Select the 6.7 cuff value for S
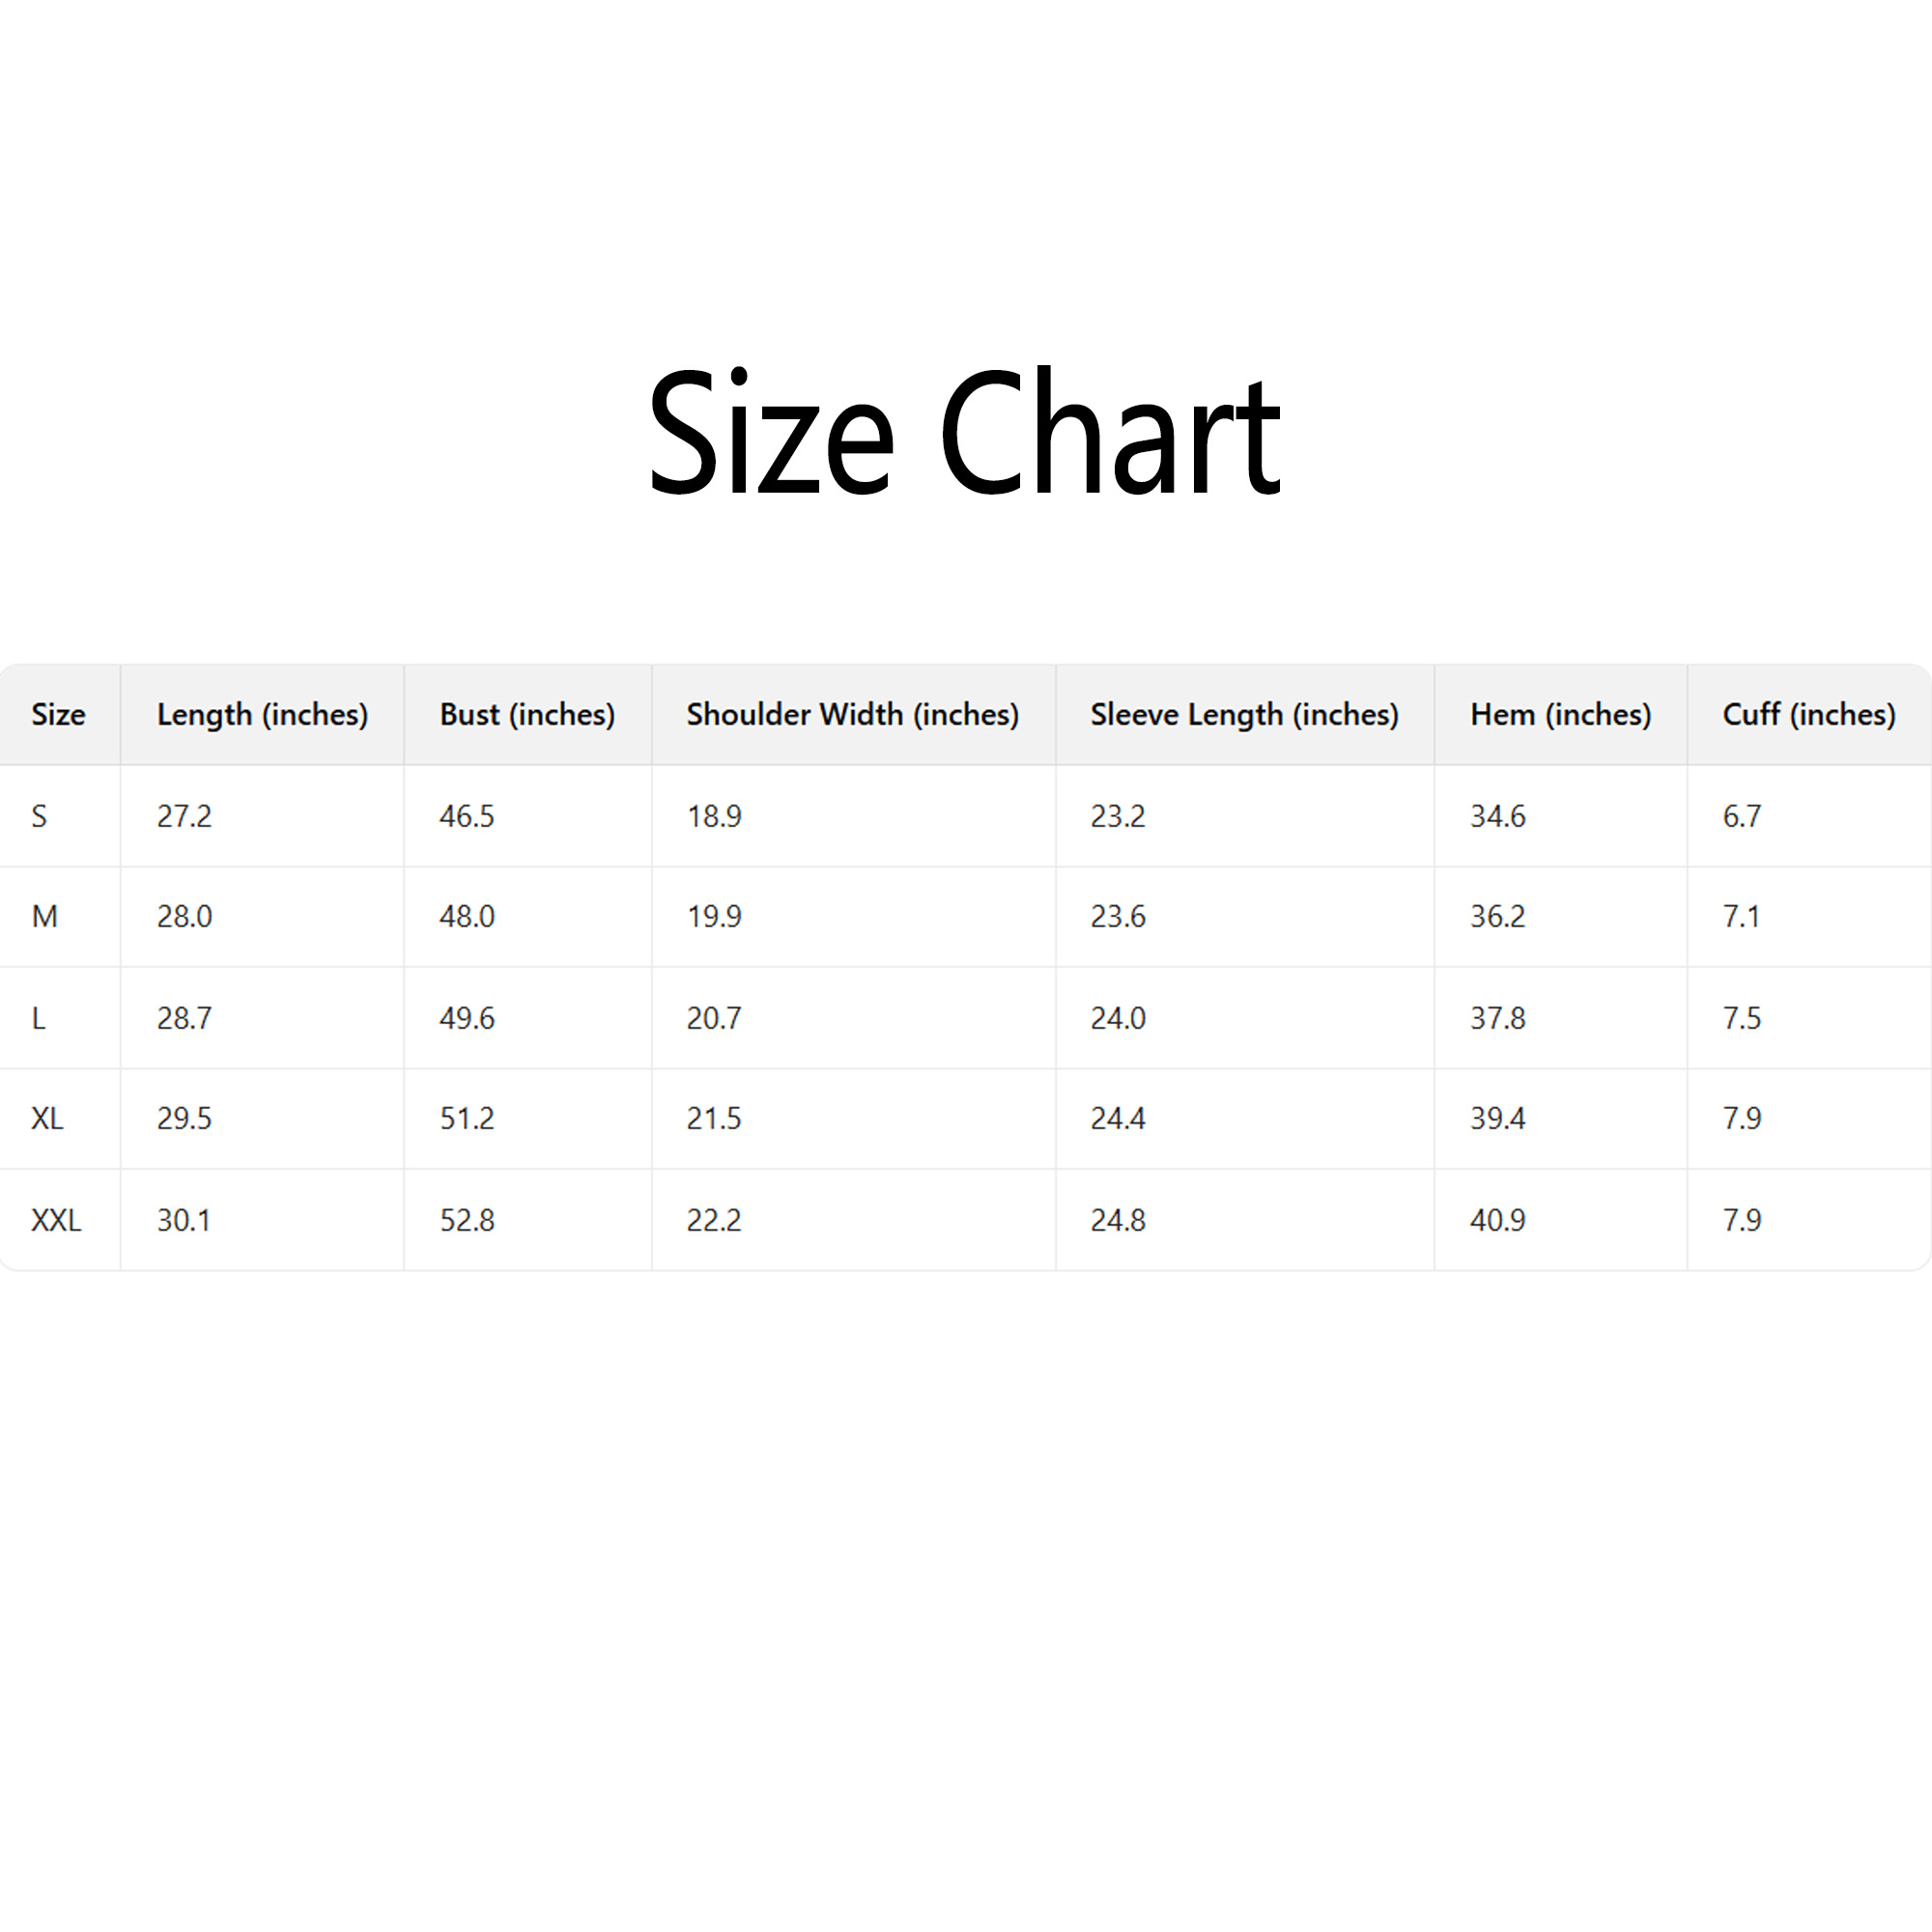Image resolution: width=1932 pixels, height=1932 pixels. (1741, 816)
